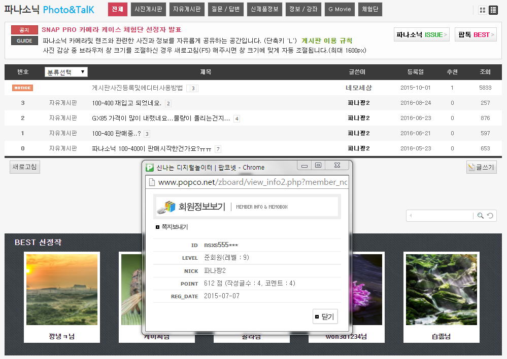Go to the 질문 / 답변 tab

pyautogui.click(x=226, y=9)
